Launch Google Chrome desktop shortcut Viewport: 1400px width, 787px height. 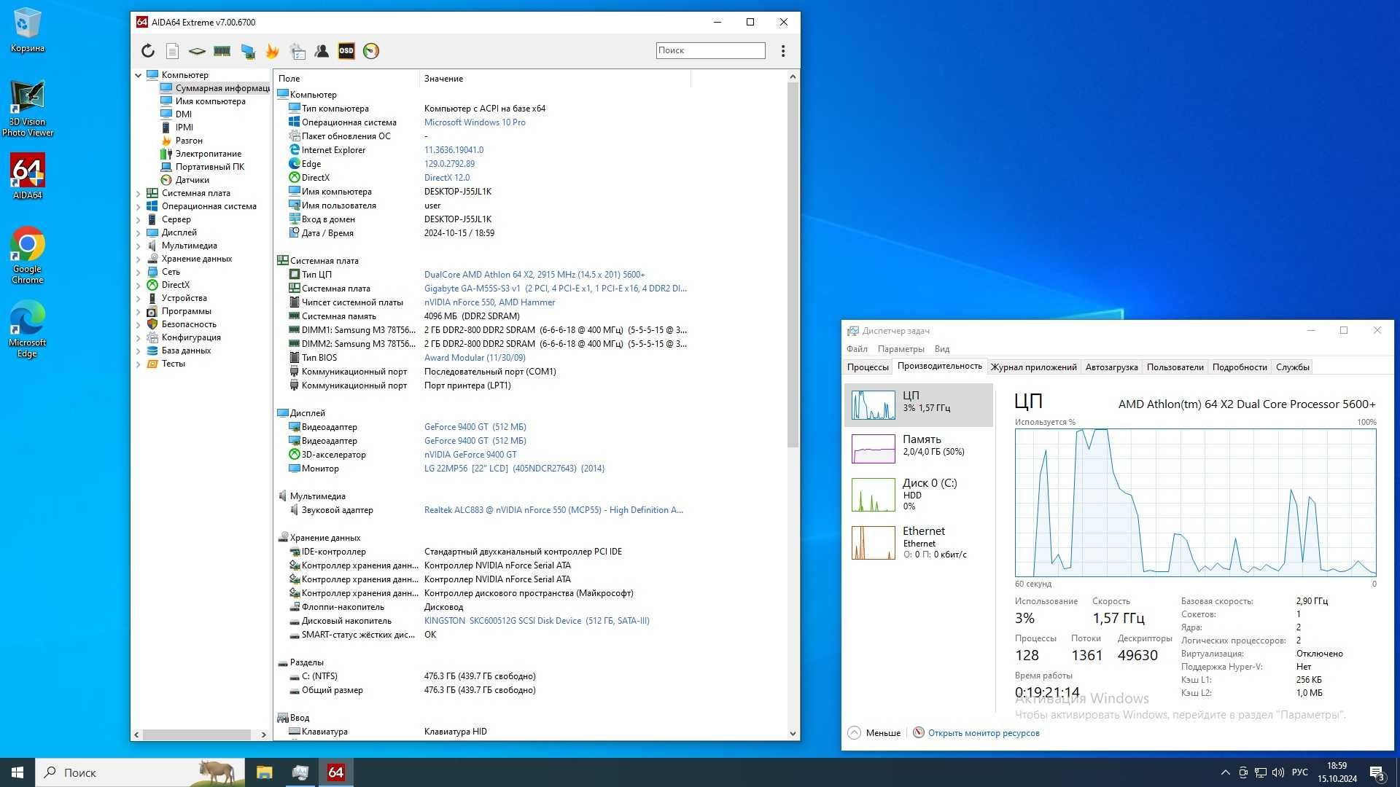coord(28,255)
